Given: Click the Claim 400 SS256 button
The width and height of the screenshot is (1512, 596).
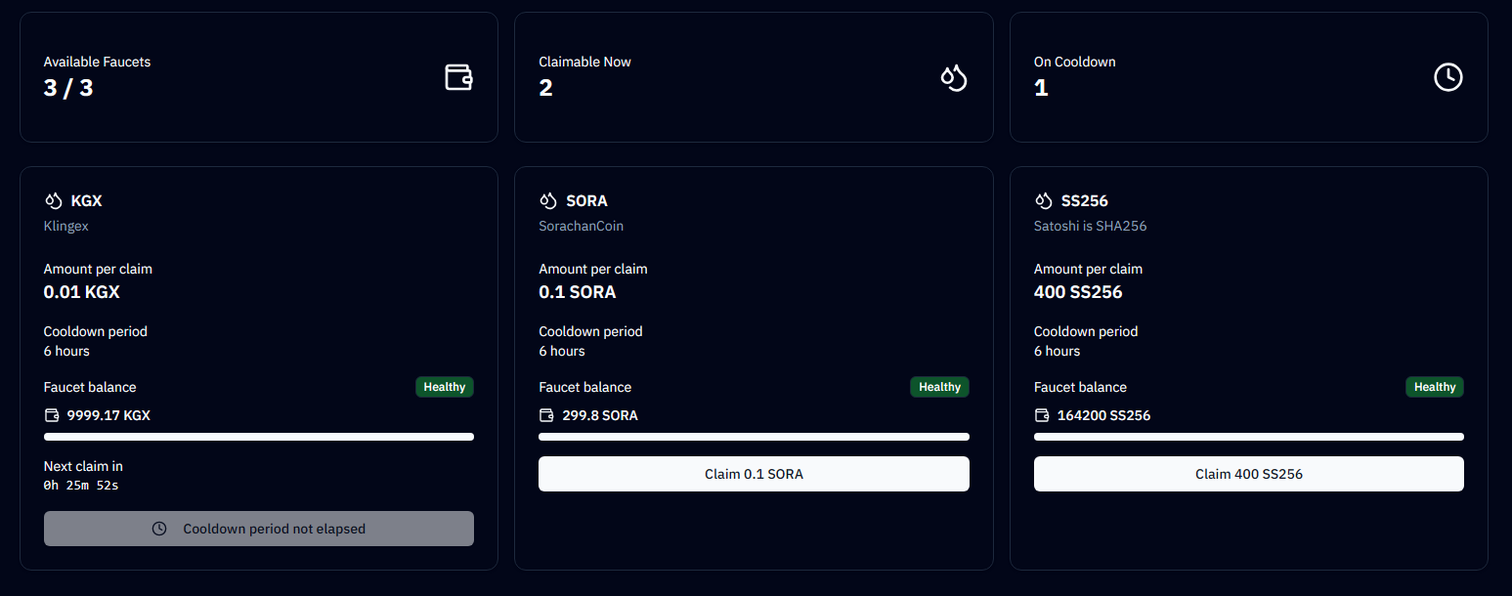Looking at the screenshot, I should [x=1248, y=474].
